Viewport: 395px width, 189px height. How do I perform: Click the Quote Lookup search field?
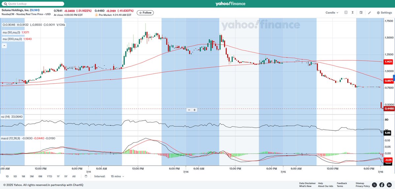point(33,4)
